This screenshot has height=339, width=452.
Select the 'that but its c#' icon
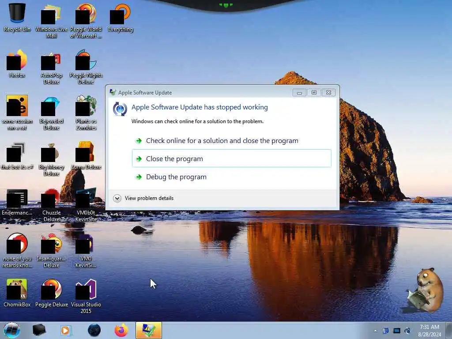(17, 156)
